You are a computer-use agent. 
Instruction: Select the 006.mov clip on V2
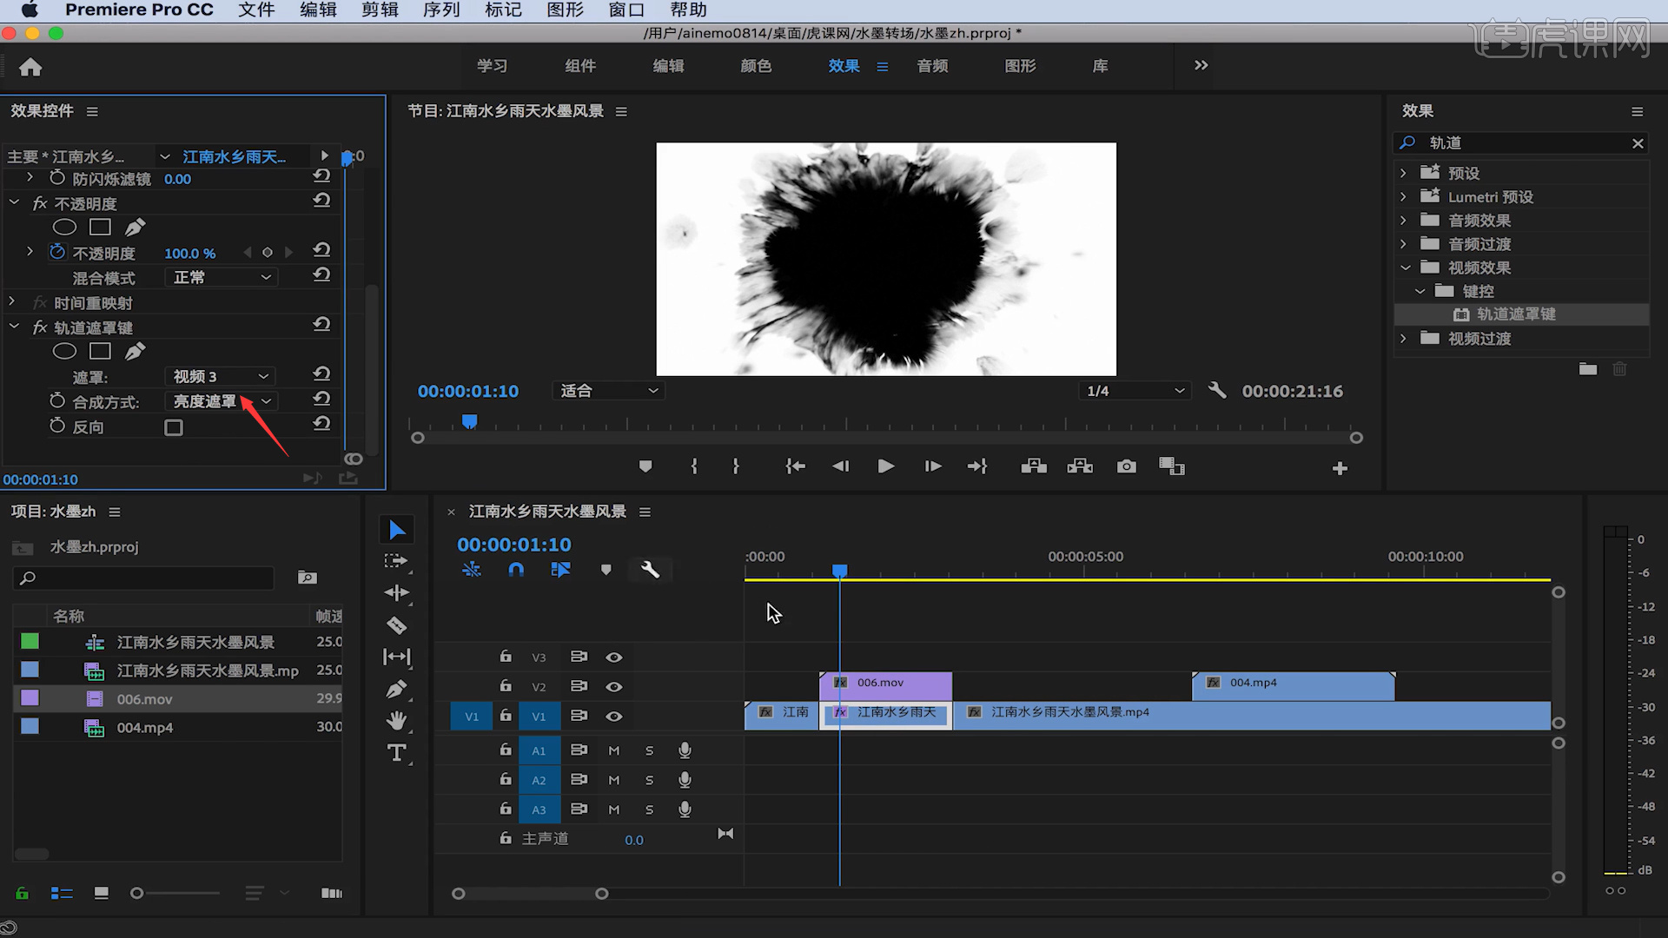click(x=885, y=685)
